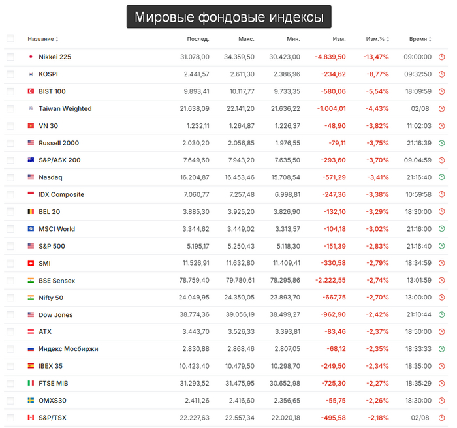Click the Canada flag icon beside S&P/TSX
The image size is (457, 428).
31,418
